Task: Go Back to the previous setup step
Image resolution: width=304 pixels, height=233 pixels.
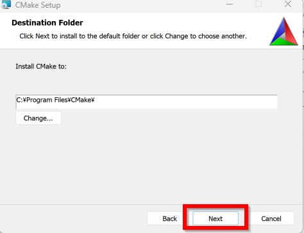Action: [x=169, y=218]
